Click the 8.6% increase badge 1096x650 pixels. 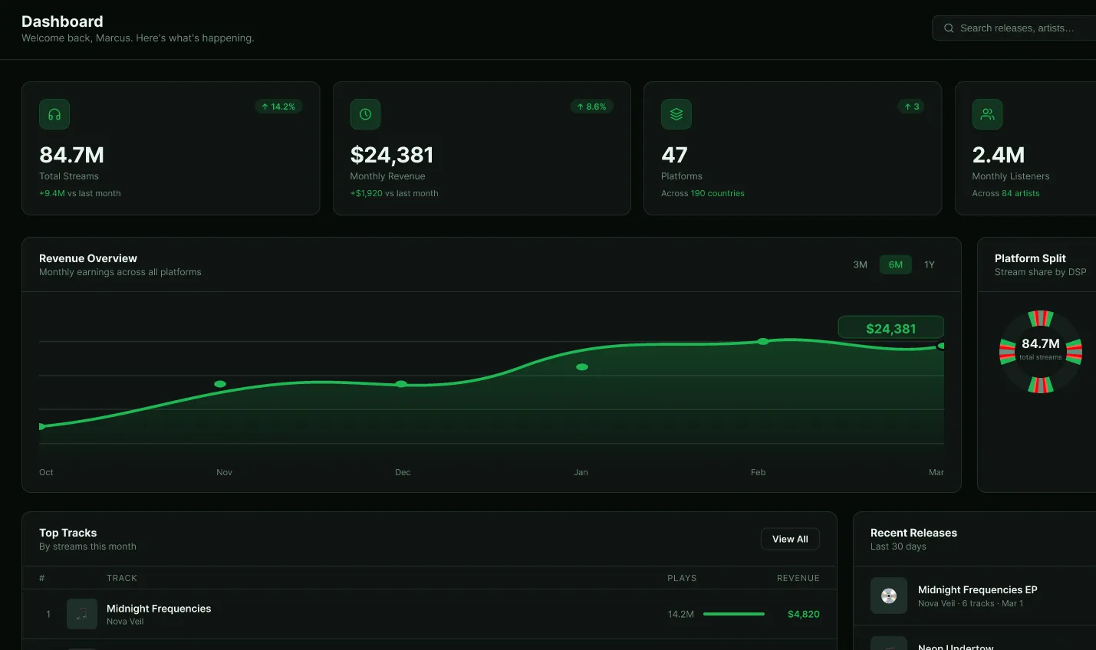click(592, 107)
